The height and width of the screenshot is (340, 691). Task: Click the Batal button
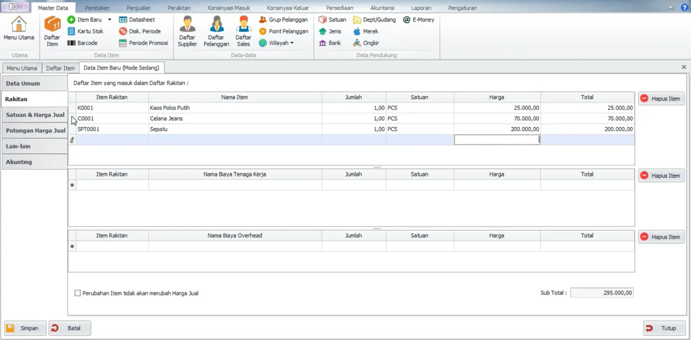pyautogui.click(x=70, y=328)
